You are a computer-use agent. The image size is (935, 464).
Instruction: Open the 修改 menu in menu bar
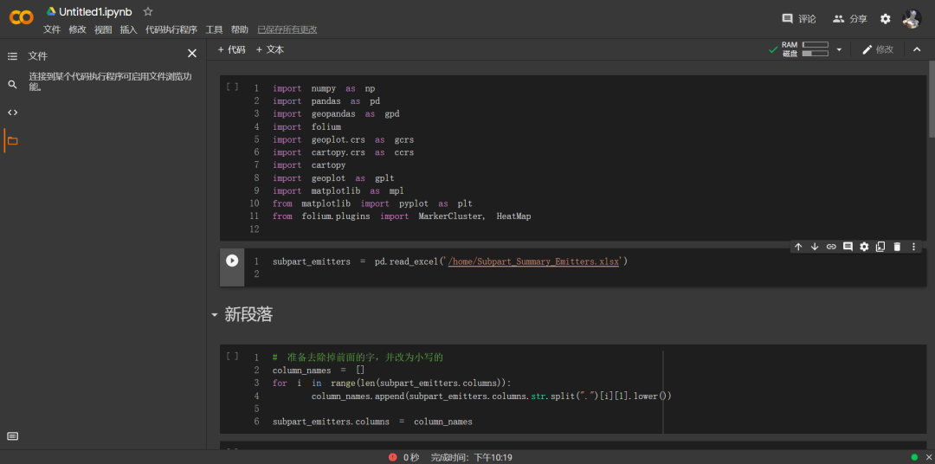[x=78, y=29]
